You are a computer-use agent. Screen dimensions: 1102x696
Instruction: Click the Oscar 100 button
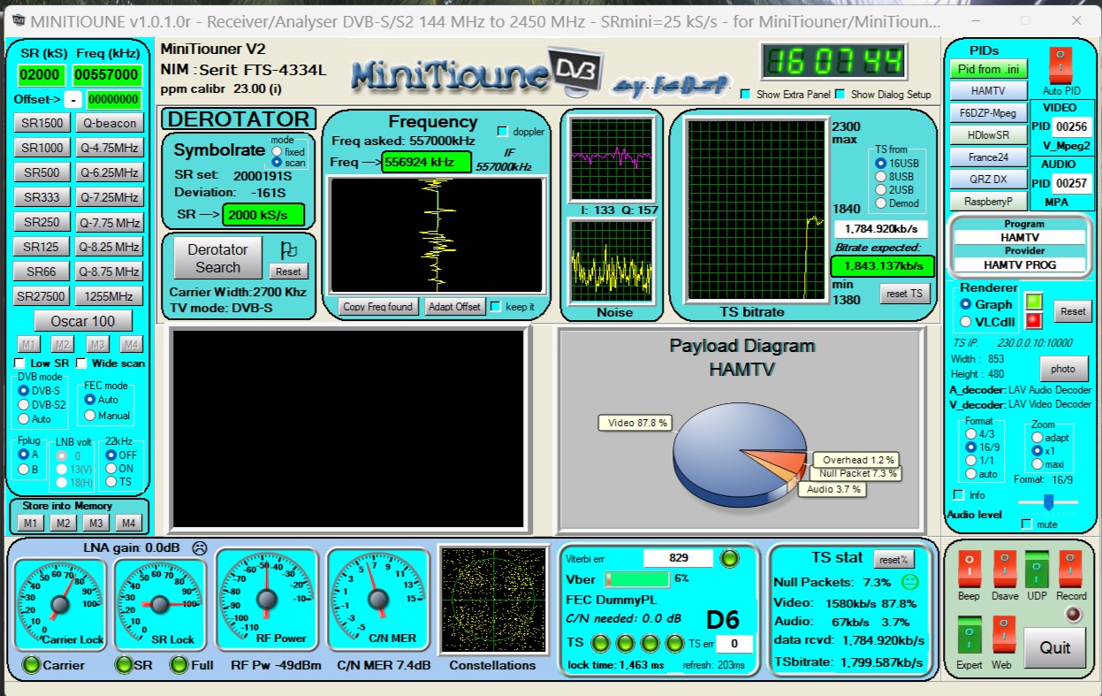coord(83,321)
